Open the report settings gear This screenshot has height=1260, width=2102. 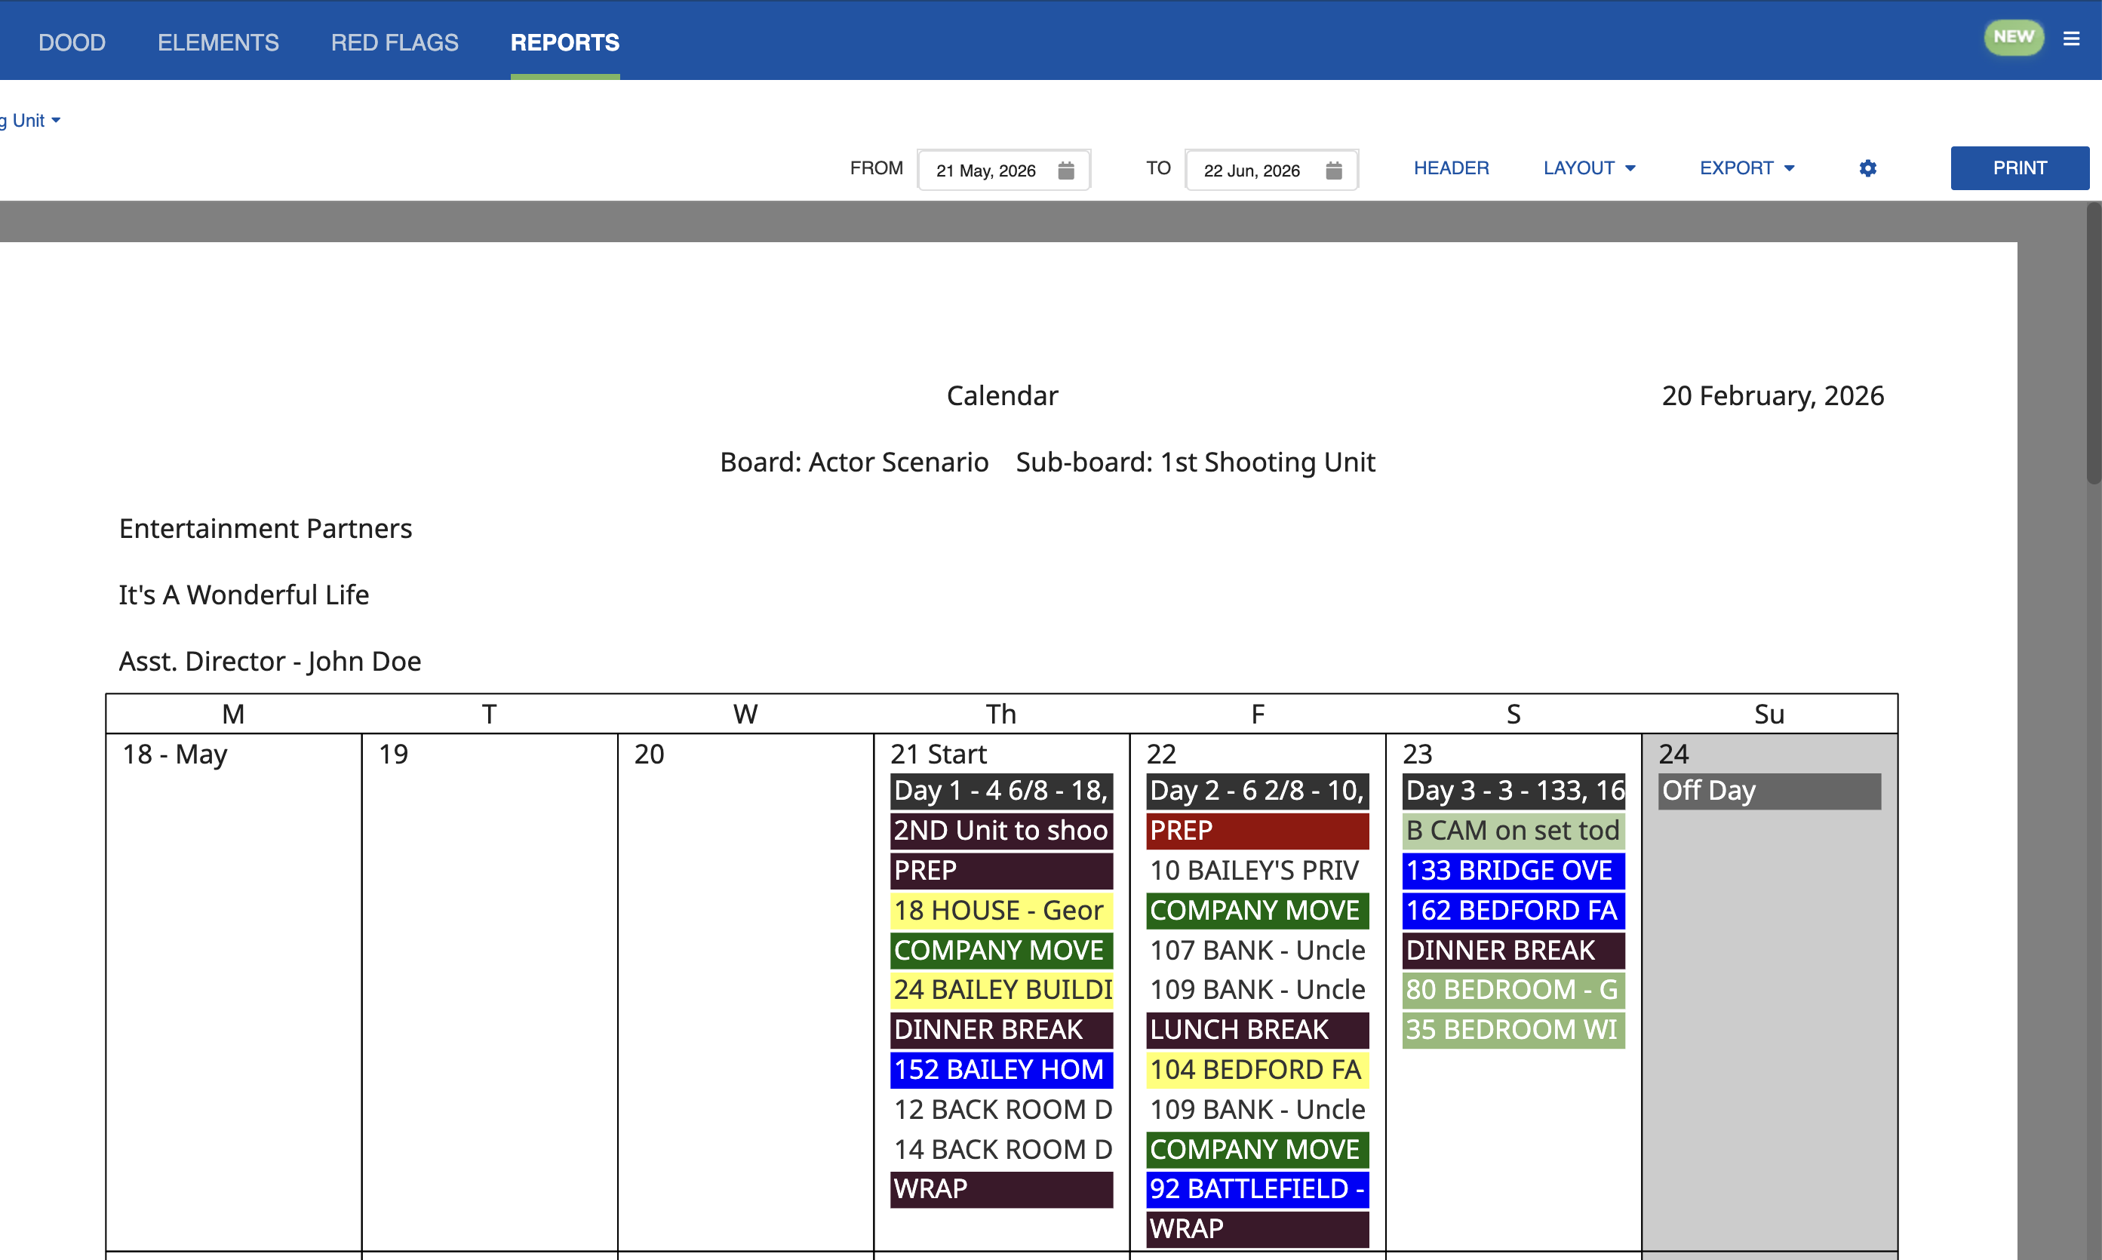coord(1867,167)
